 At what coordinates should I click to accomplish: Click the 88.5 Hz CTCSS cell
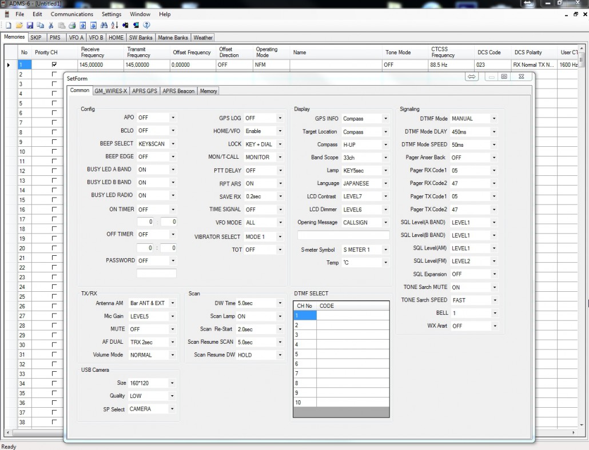(x=452, y=65)
